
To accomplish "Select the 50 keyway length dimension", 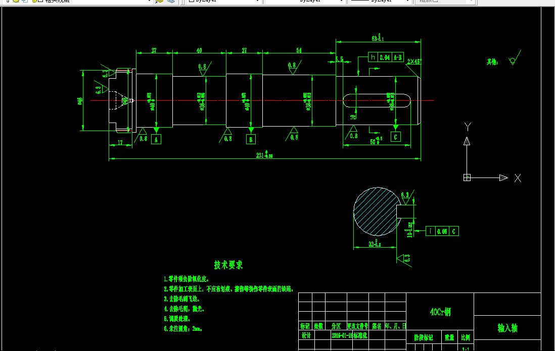I will click(376, 141).
